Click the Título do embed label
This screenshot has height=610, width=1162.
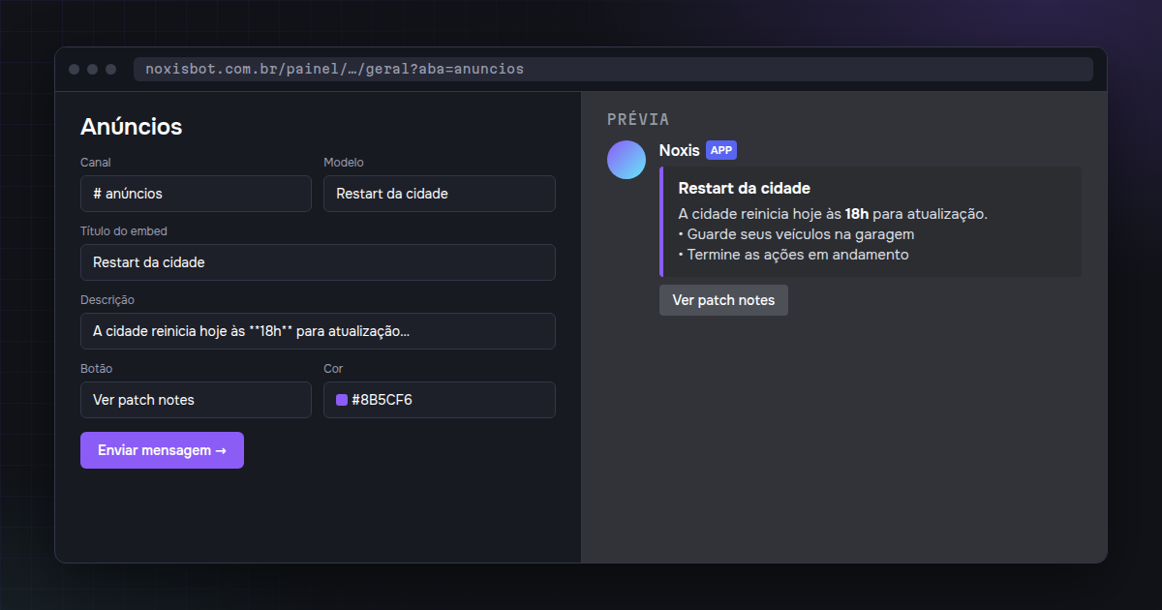[x=124, y=231]
